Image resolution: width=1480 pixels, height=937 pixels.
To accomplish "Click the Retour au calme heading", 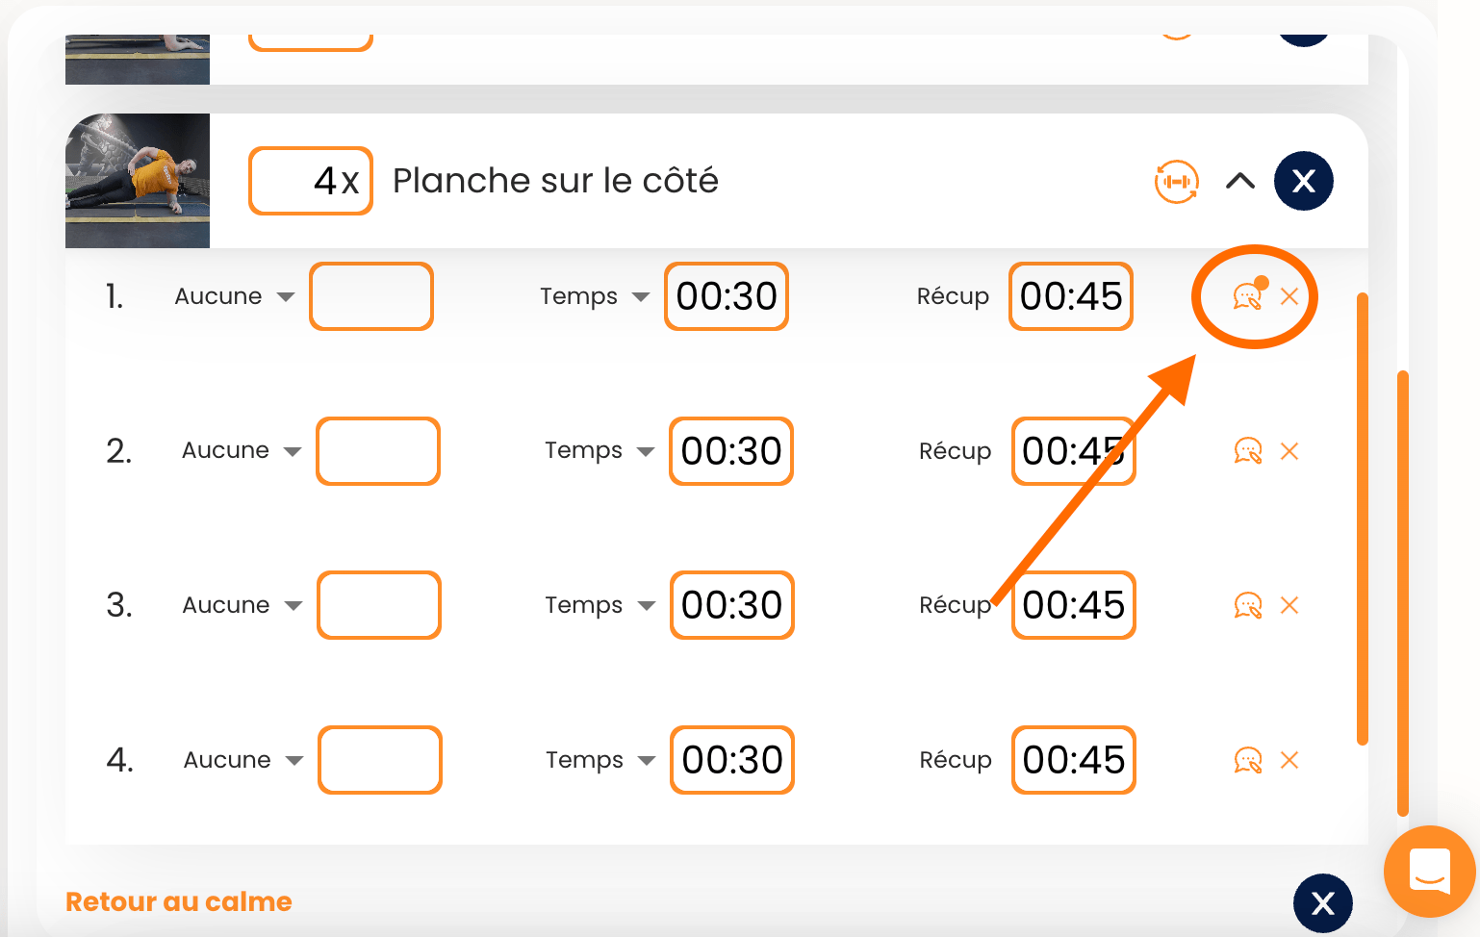I will [x=179, y=901].
